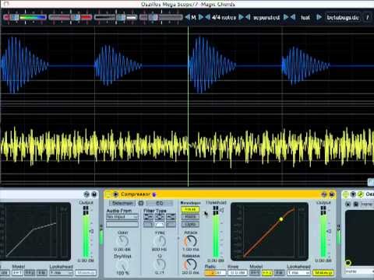374x280 pixels.
Task: Select the middle top-row Filter Type icon
Action: (160, 216)
